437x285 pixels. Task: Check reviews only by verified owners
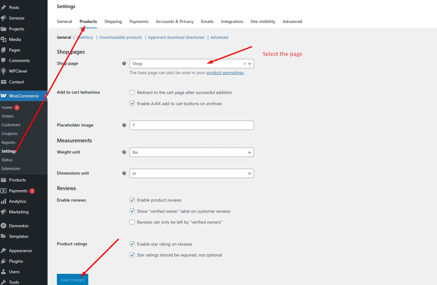click(x=132, y=222)
